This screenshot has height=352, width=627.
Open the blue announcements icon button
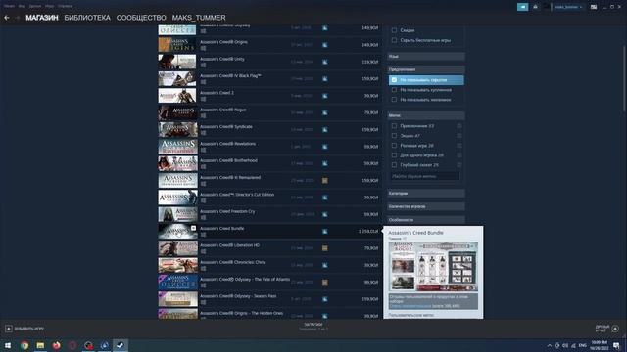(x=522, y=7)
